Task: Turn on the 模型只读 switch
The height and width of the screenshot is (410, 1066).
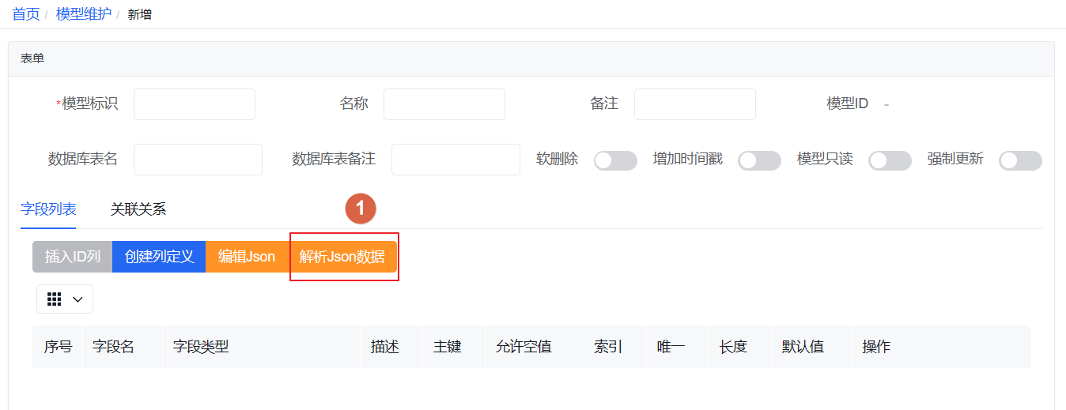Action: click(890, 160)
